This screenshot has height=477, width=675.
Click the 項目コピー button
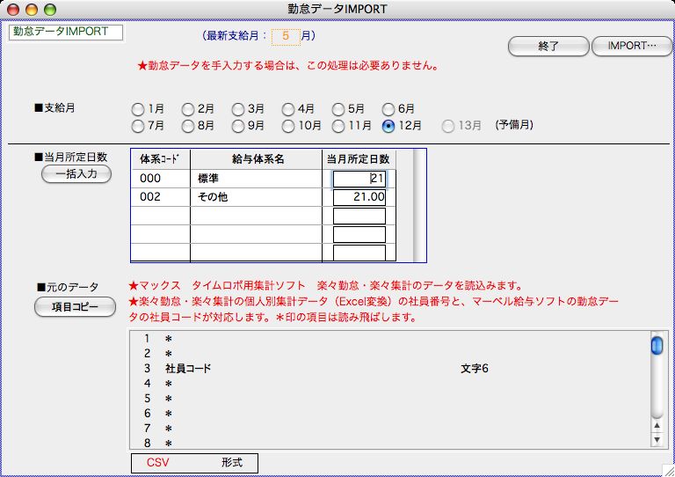[x=76, y=306]
